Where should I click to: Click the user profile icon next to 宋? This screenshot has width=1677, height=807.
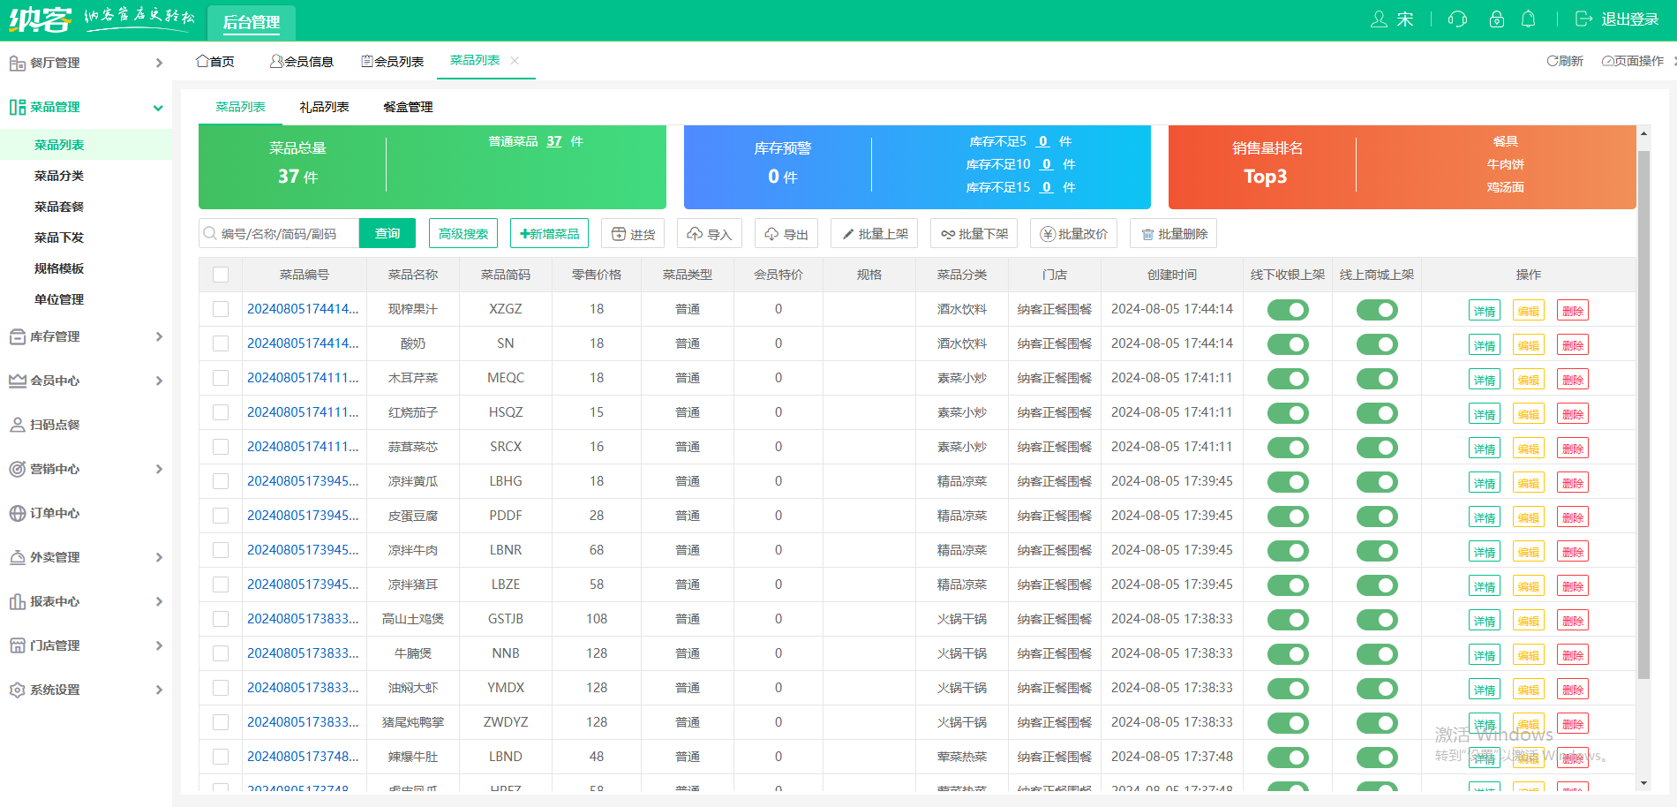(1379, 19)
